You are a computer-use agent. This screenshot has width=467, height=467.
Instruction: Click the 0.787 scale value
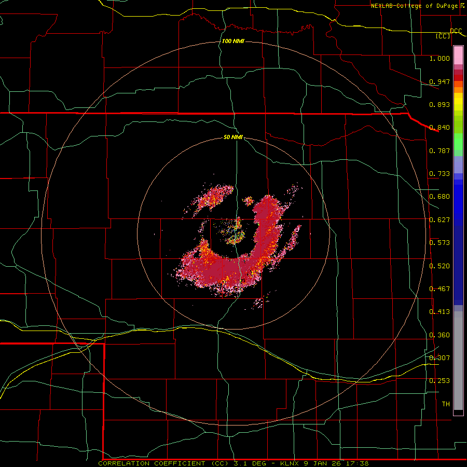click(439, 150)
